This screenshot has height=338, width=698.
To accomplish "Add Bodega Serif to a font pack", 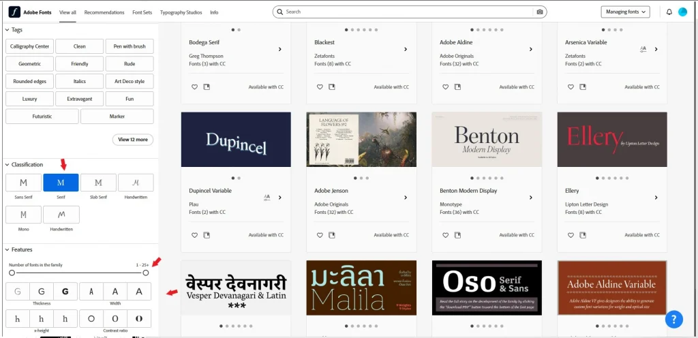I will coord(207,87).
